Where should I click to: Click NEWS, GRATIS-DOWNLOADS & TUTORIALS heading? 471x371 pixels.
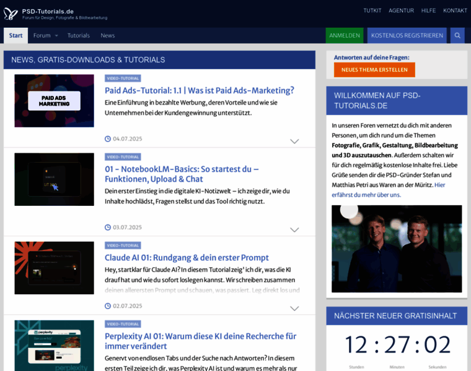pyautogui.click(x=88, y=59)
